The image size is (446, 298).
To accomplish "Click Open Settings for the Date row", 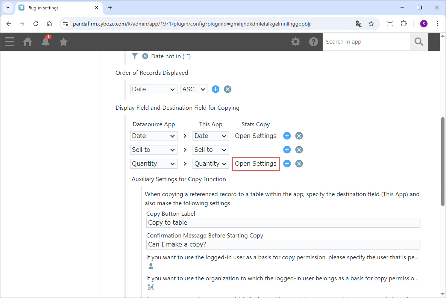I will click(x=256, y=136).
